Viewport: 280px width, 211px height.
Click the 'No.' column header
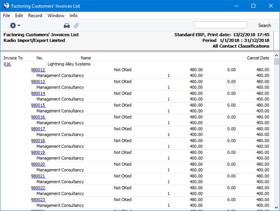click(x=40, y=58)
